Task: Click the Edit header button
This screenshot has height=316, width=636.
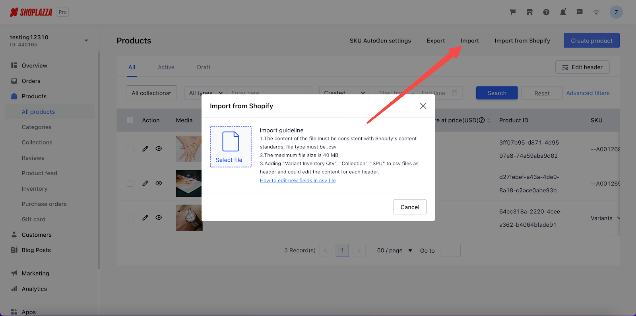Action: pos(582,67)
